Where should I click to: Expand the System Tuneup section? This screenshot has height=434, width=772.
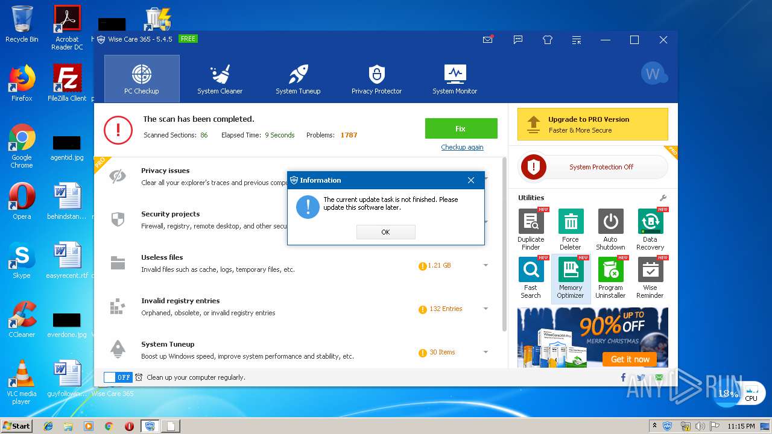pos(486,352)
